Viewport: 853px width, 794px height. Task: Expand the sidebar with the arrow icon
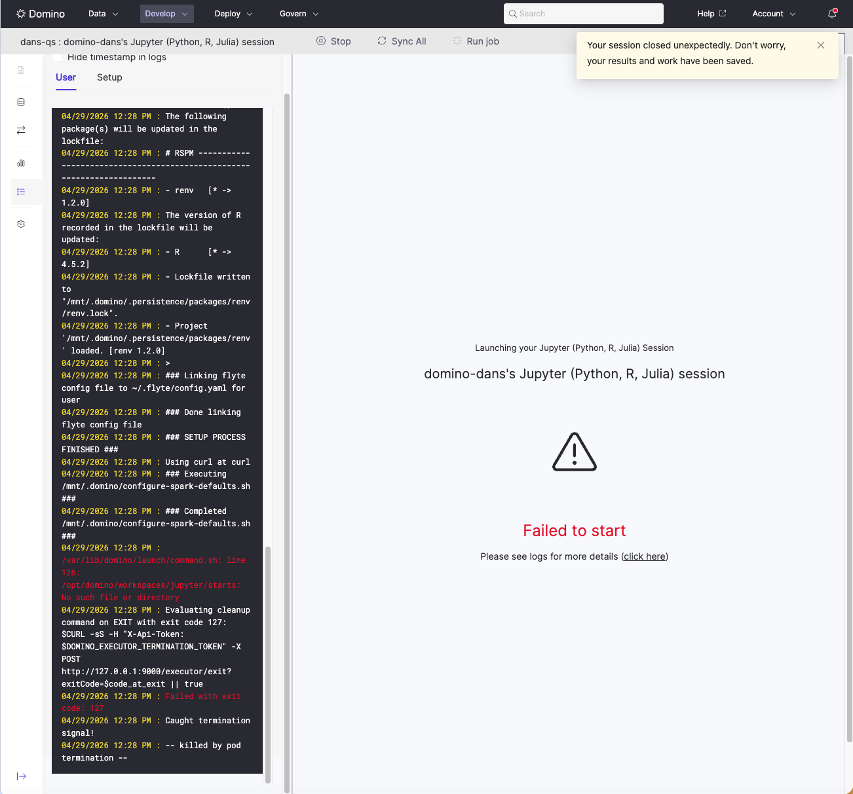click(x=22, y=776)
